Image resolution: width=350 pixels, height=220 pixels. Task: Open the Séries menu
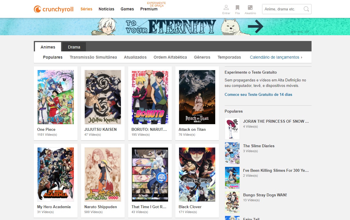[x=86, y=9]
